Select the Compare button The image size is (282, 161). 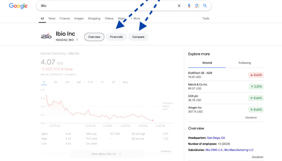pos(138,37)
